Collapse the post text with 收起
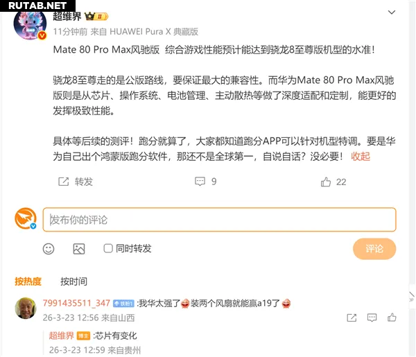 (x=361, y=157)
